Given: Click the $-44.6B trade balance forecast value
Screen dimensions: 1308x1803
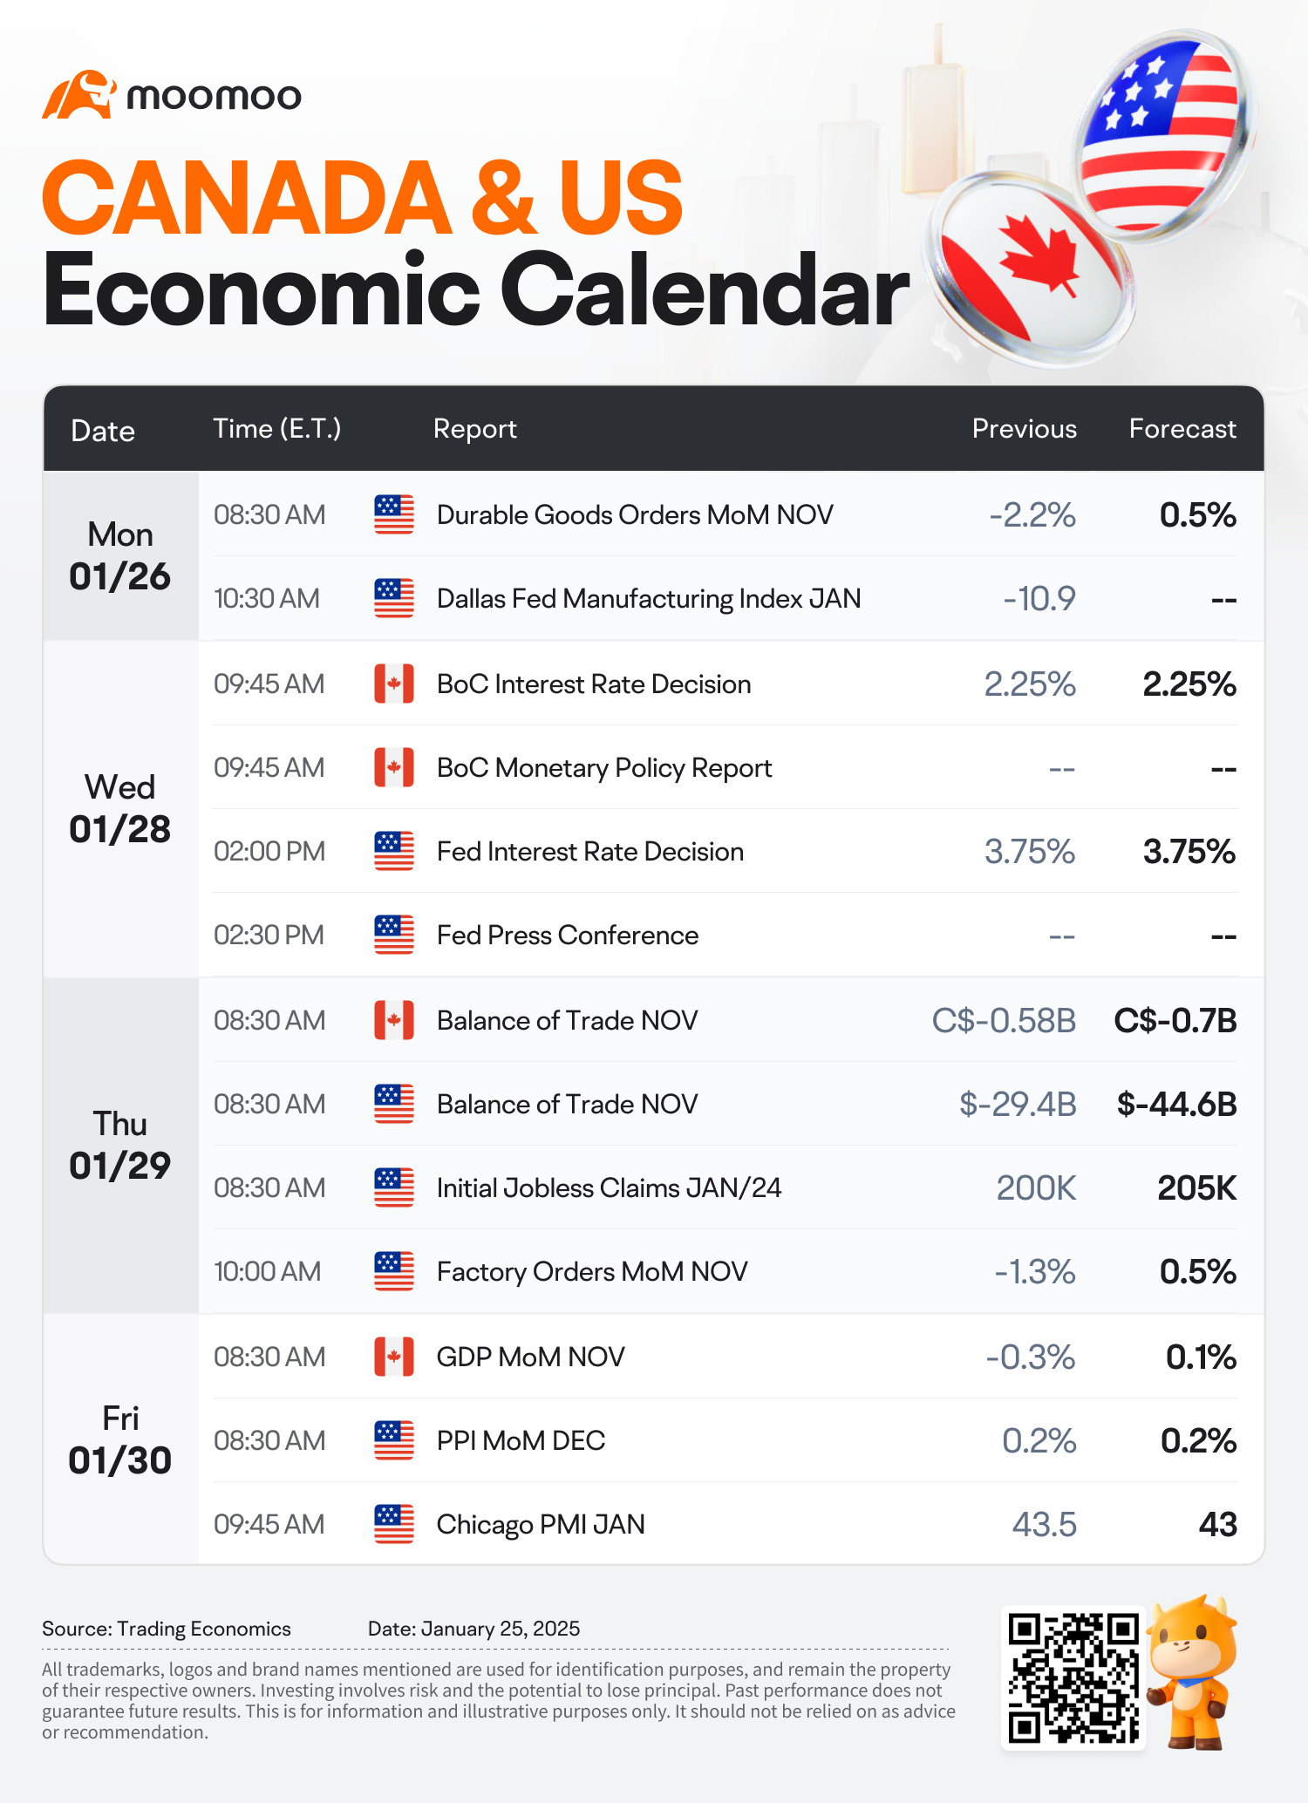Looking at the screenshot, I should (x=1177, y=1104).
